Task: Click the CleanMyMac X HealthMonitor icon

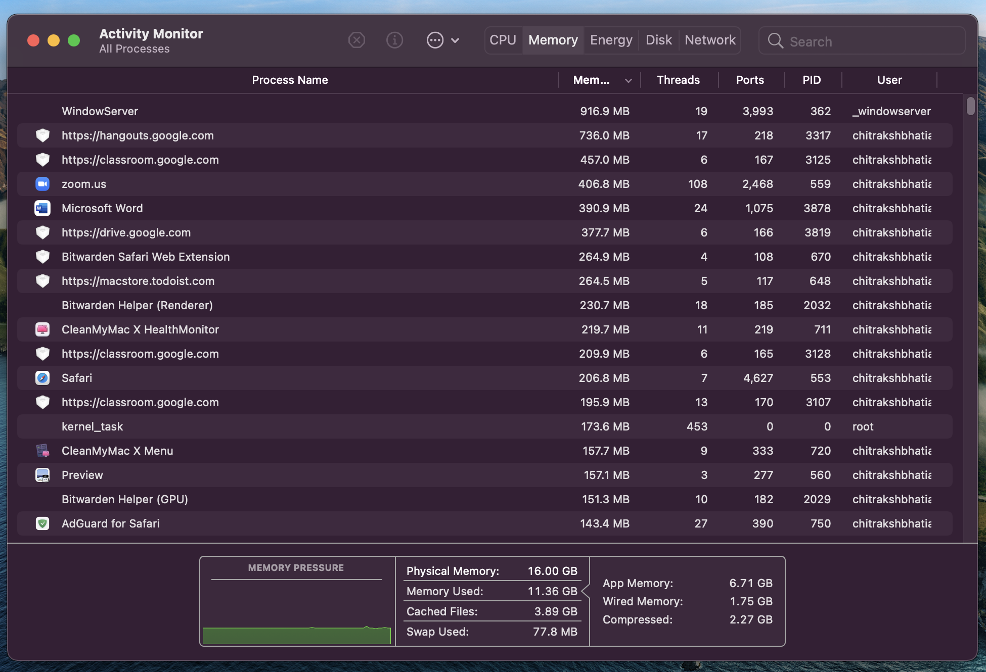Action: coord(42,329)
